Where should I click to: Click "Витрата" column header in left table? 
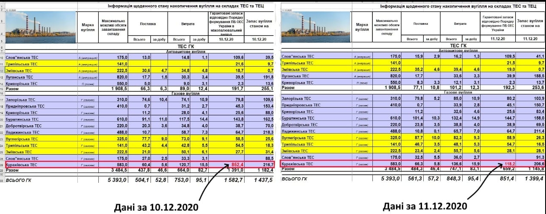187,24
